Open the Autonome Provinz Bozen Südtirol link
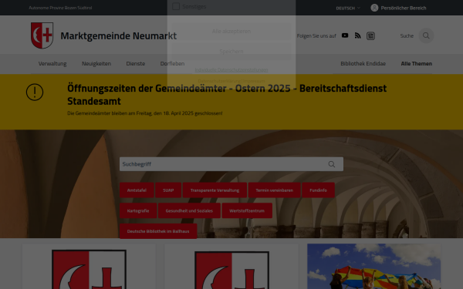This screenshot has height=289, width=463. 60,8
